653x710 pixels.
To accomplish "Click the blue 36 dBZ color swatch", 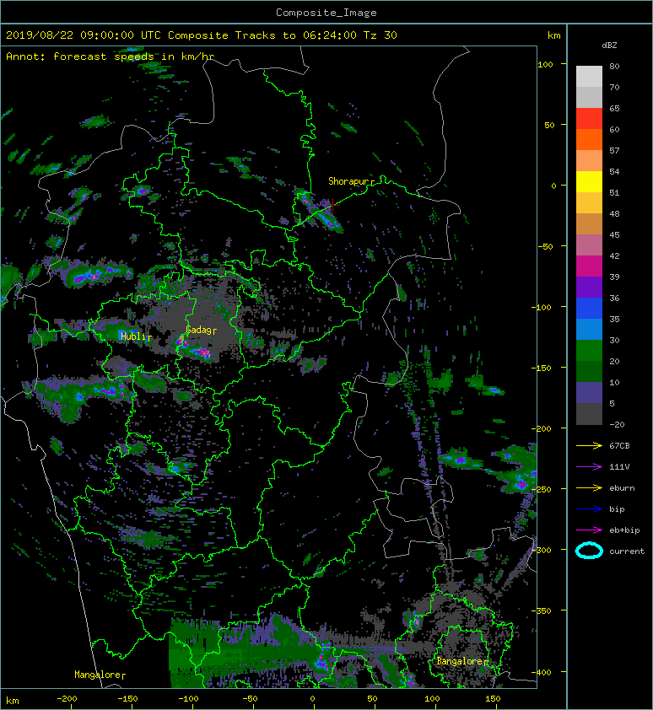I will [589, 309].
